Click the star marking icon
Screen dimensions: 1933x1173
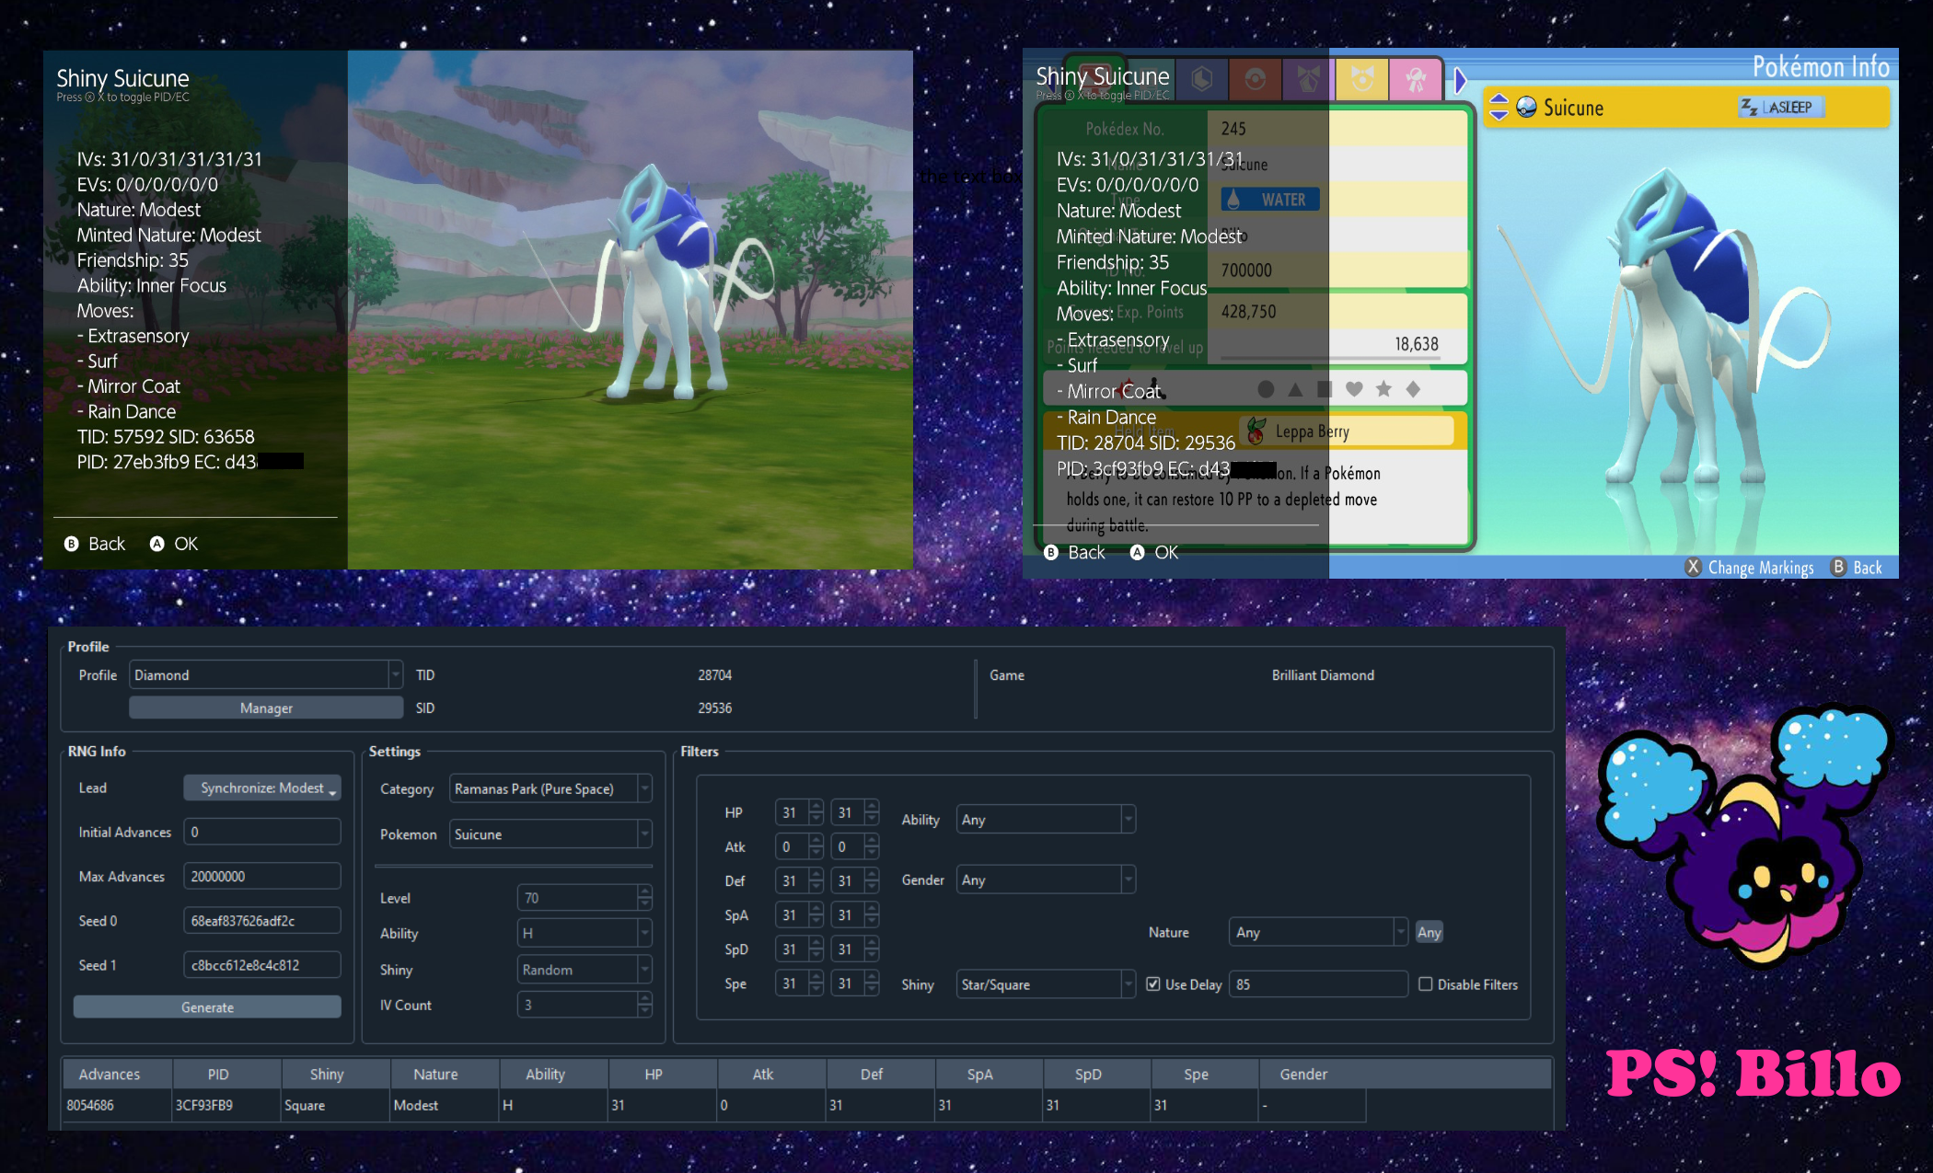[x=1383, y=389]
